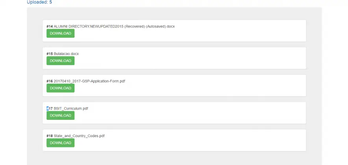Click the highlighted #17 file number label

coord(50,108)
